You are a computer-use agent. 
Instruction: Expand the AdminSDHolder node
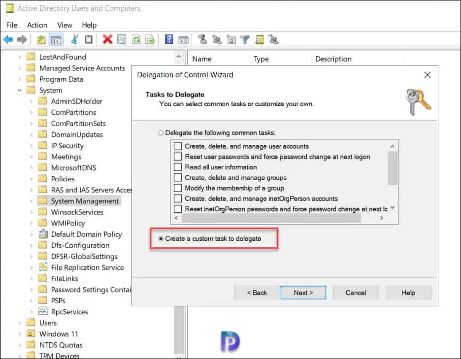coord(32,101)
